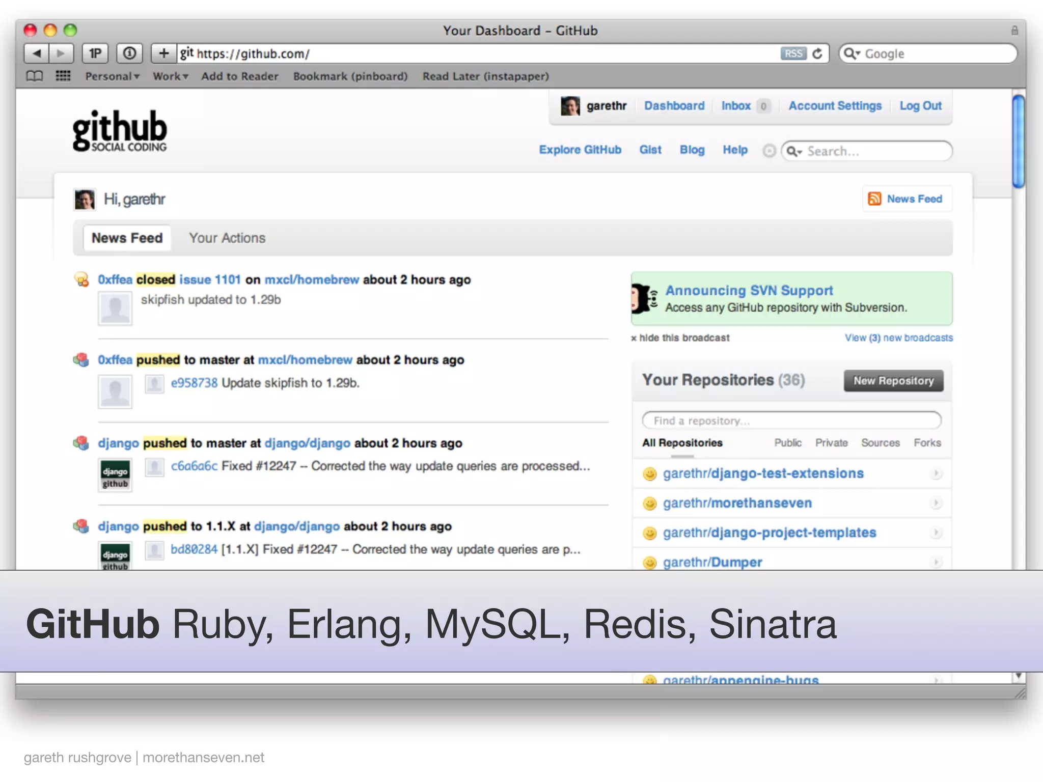
Task: Switch to the News Feed tab
Action: point(127,238)
